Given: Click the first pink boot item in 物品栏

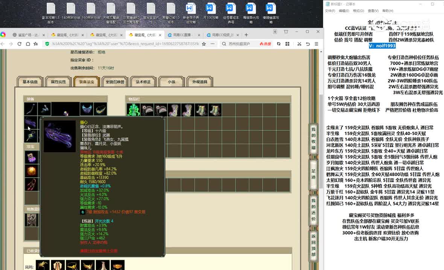Looking at the screenshot, I should click(174, 110).
